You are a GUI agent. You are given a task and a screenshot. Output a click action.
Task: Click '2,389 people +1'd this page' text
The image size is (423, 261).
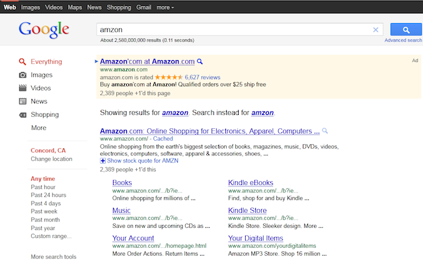pos(135,93)
